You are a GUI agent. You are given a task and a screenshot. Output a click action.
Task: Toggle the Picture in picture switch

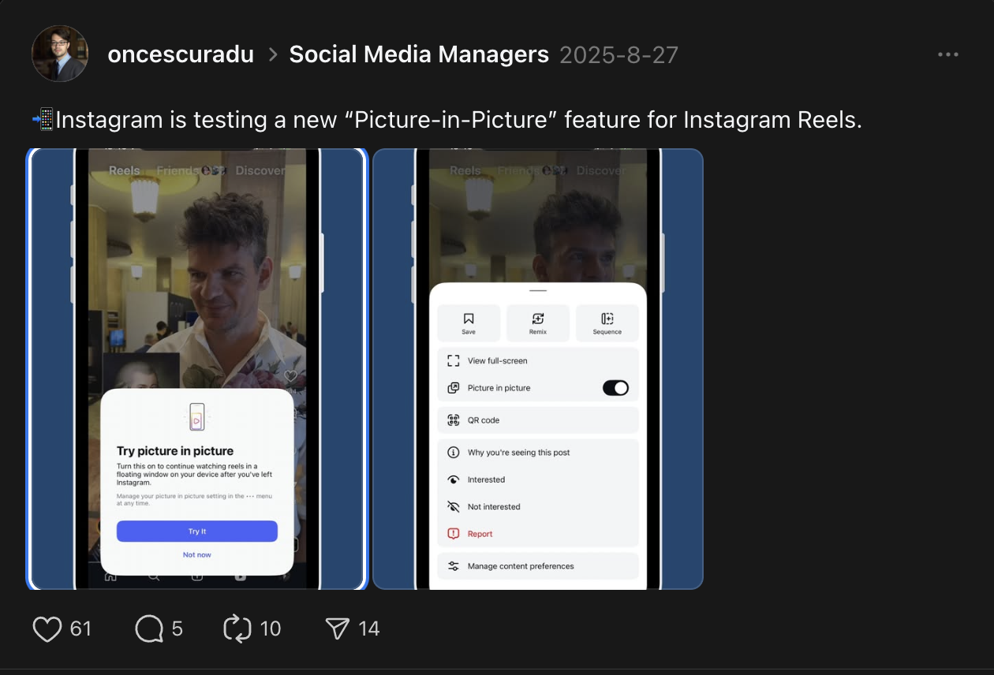(615, 388)
